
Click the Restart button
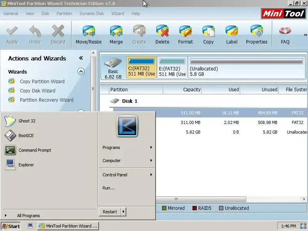coord(110,212)
